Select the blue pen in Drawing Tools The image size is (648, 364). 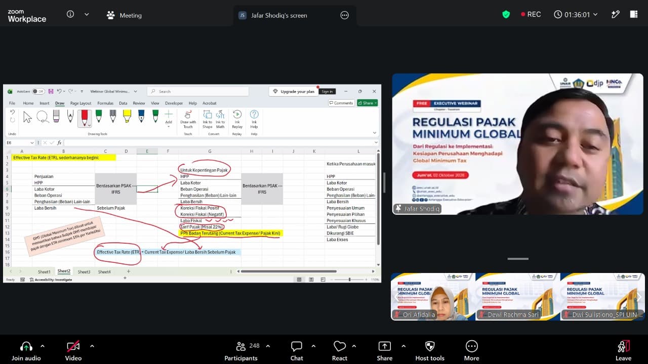(141, 116)
